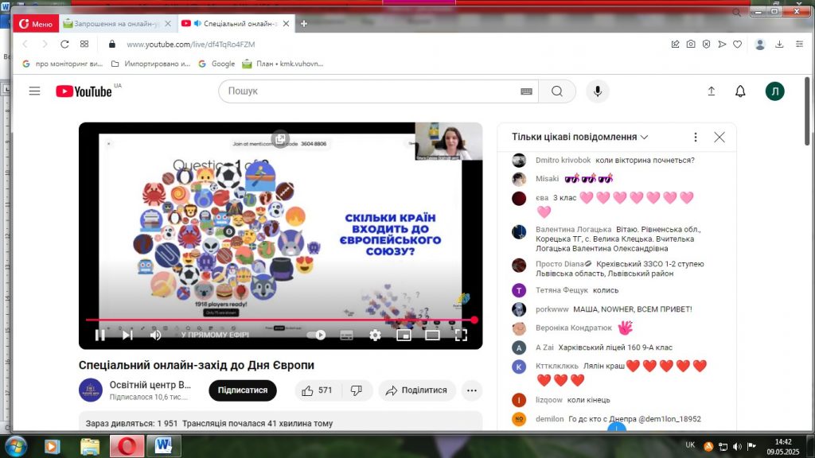Image resolution: width=815 pixels, height=458 pixels.
Task: Open the live chat three-dot options menu
Action: pyautogui.click(x=695, y=137)
